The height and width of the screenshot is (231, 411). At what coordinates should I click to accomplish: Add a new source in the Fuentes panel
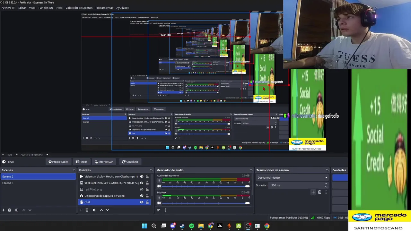click(x=81, y=210)
